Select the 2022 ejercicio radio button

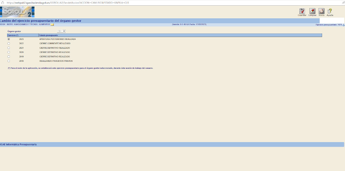coord(8,43)
